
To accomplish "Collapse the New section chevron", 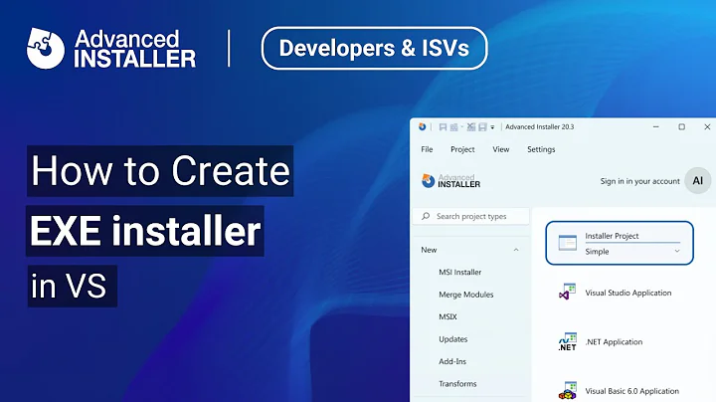I will coord(516,250).
